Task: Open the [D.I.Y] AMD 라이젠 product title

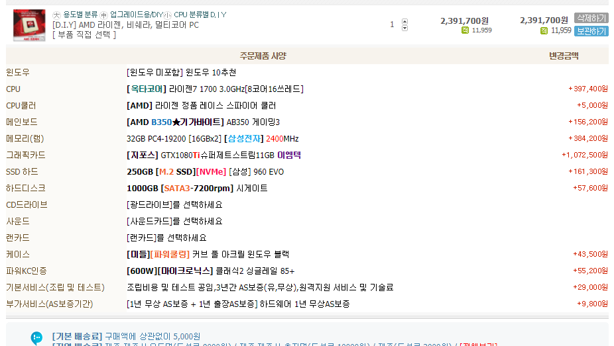Action: 126,25
